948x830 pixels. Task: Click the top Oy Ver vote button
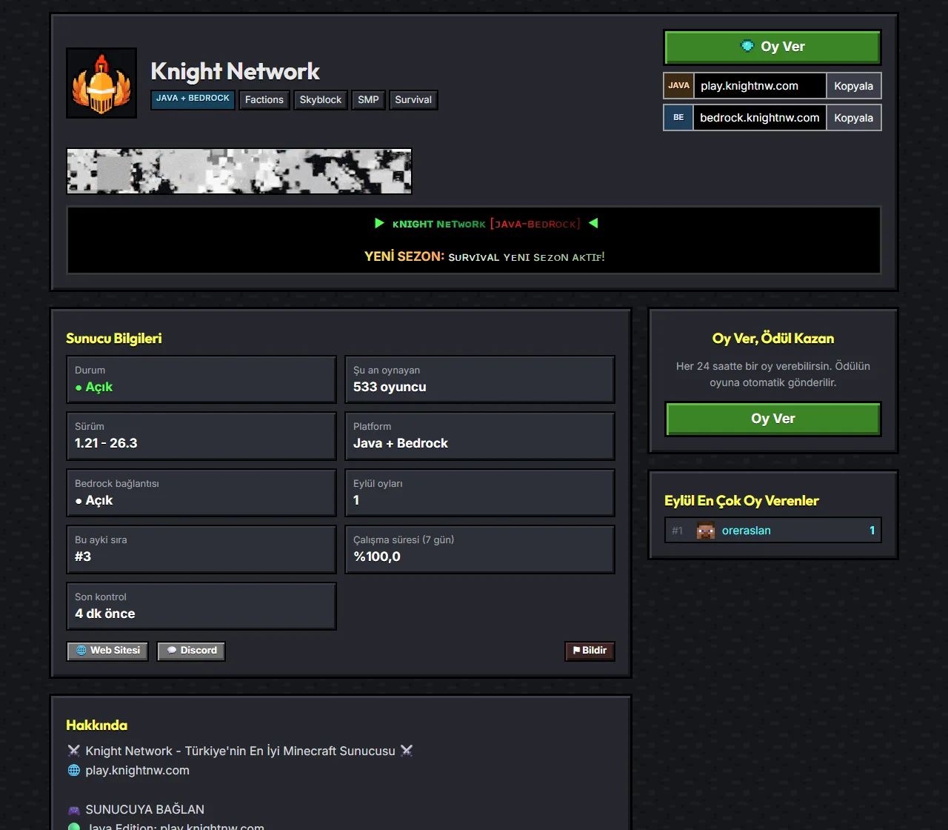[772, 47]
